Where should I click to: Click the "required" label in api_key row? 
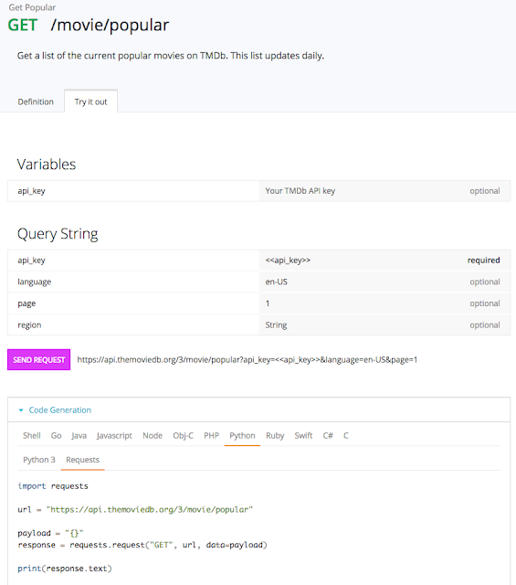point(483,261)
